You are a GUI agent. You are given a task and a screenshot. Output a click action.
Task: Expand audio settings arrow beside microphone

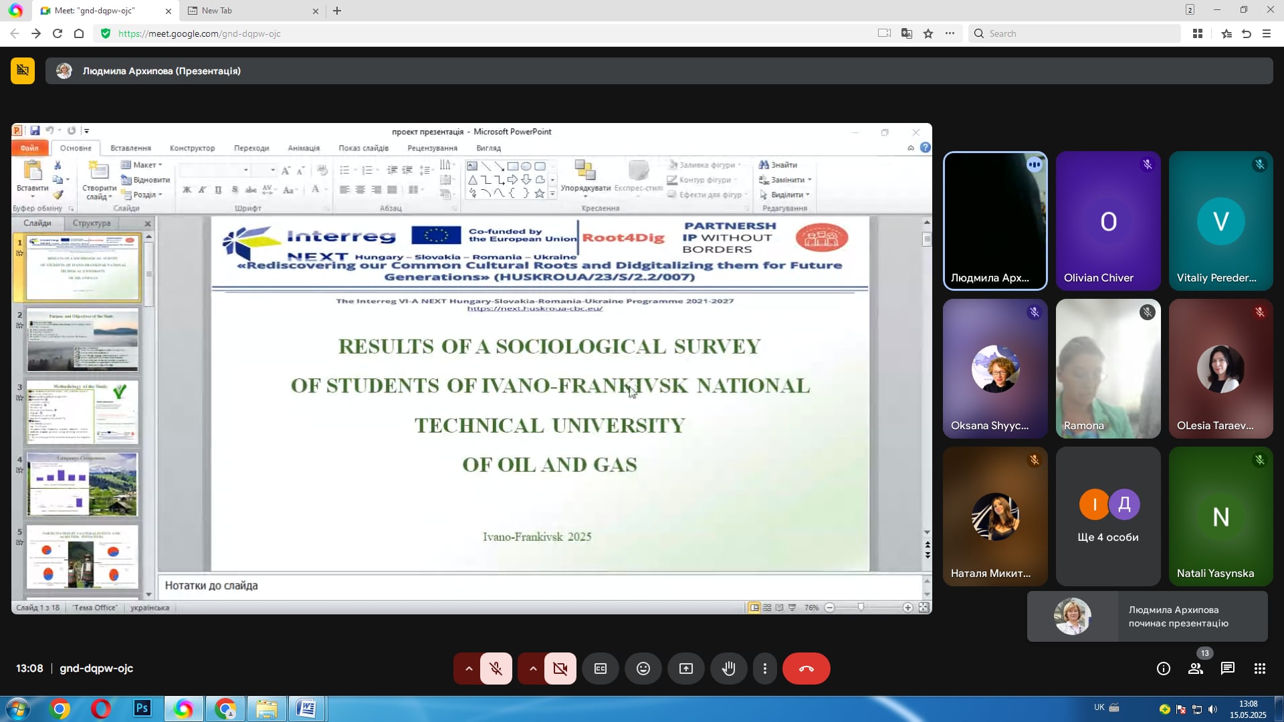point(468,669)
